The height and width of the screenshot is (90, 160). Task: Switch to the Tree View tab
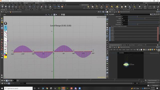click(x=124, y=45)
